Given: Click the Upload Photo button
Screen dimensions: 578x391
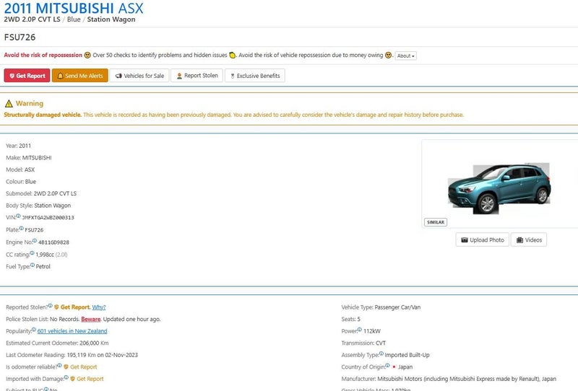Looking at the screenshot, I should pyautogui.click(x=482, y=240).
